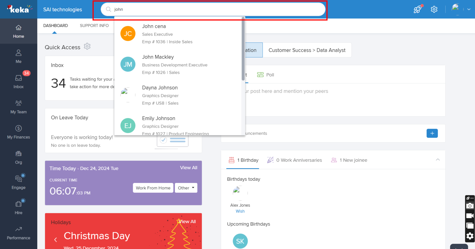Open the Inbox with 34 notifications
This screenshot has width=475, height=249.
(x=18, y=82)
